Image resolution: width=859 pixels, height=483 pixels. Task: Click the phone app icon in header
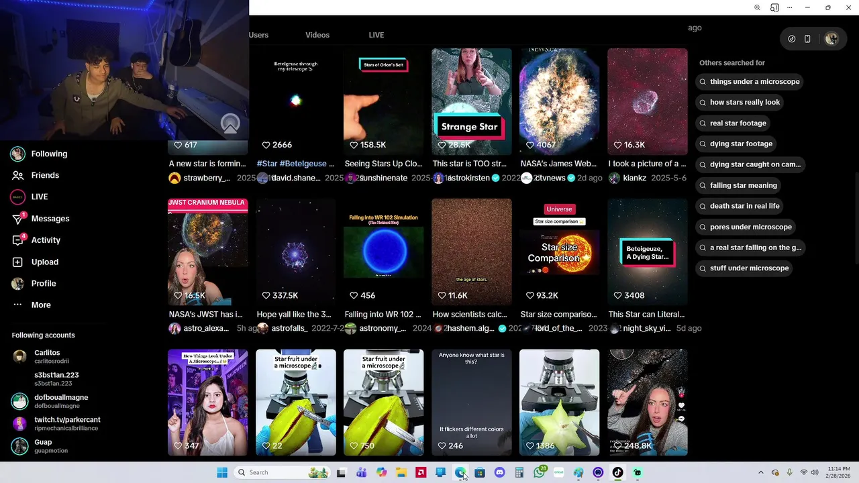(x=807, y=39)
